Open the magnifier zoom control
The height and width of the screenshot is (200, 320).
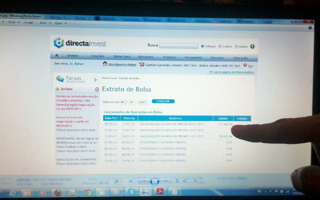coord(118,181)
